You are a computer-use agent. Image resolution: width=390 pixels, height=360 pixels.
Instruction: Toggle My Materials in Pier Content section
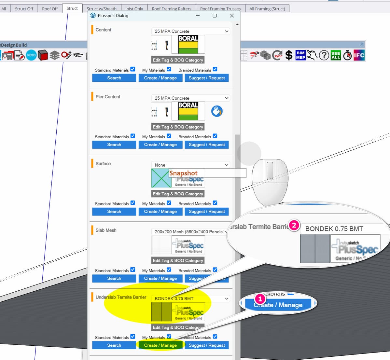pos(169,136)
